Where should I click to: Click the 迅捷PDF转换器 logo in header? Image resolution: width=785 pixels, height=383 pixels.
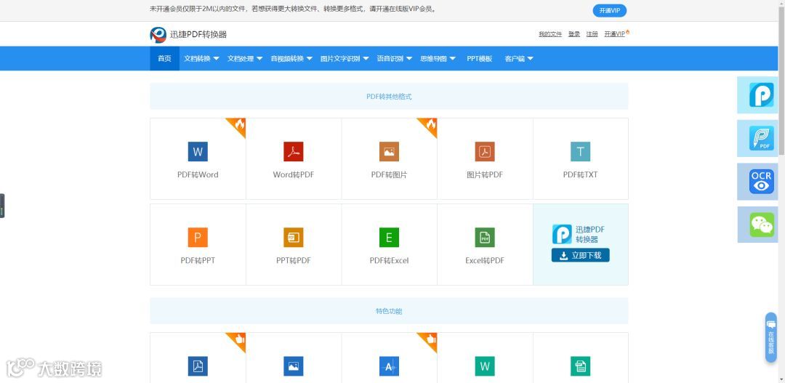pyautogui.click(x=188, y=35)
